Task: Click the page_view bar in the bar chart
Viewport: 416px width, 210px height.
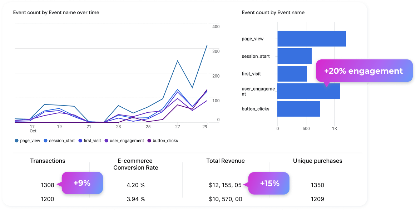Action: 312,39
